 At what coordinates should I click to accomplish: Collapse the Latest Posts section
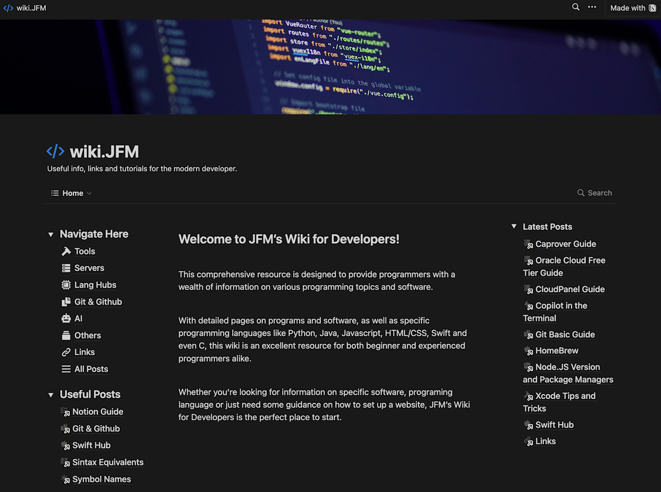(514, 227)
